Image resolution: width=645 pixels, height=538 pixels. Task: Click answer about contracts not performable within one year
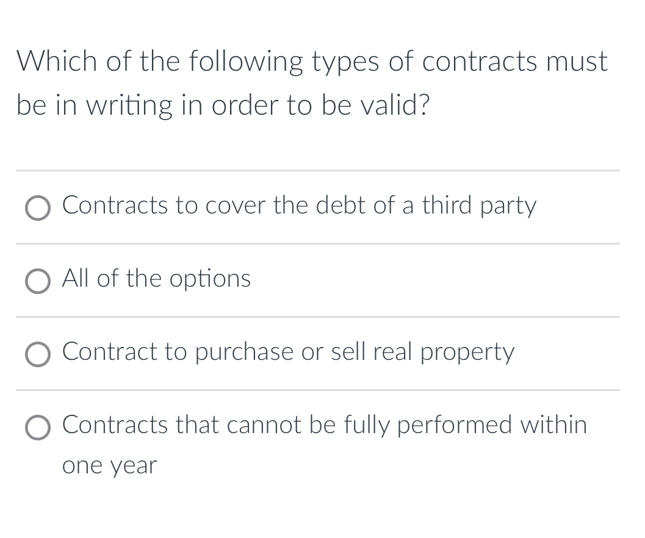point(323,426)
